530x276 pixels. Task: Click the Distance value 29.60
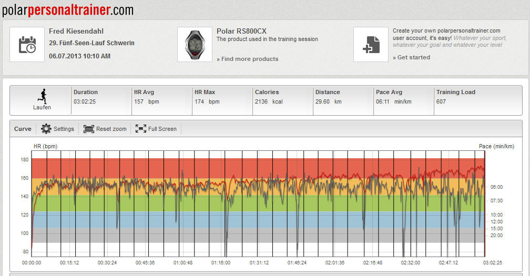click(322, 101)
